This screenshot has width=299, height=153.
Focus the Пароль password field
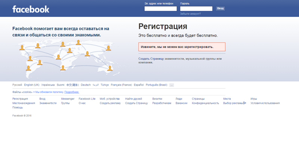click(x=196, y=9)
